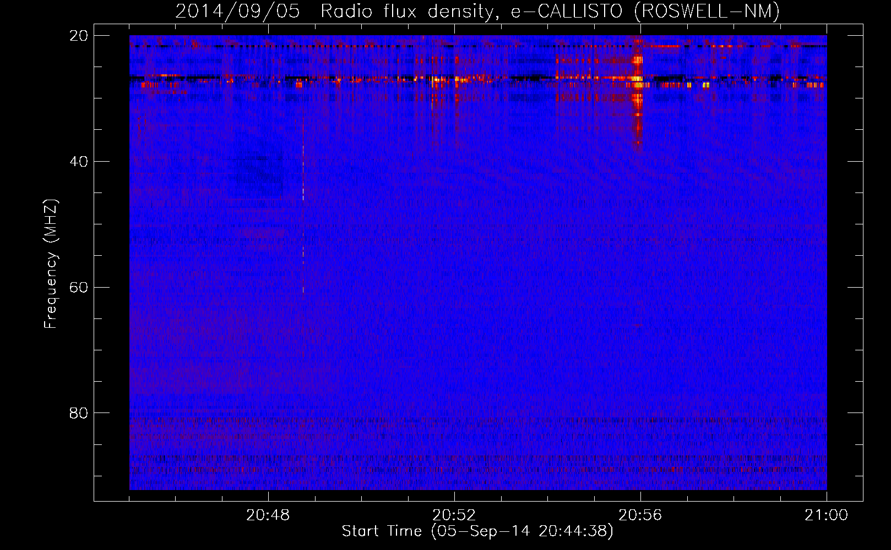Click the 20 MHz y-axis tick label
The width and height of the screenshot is (891, 550).
79,36
